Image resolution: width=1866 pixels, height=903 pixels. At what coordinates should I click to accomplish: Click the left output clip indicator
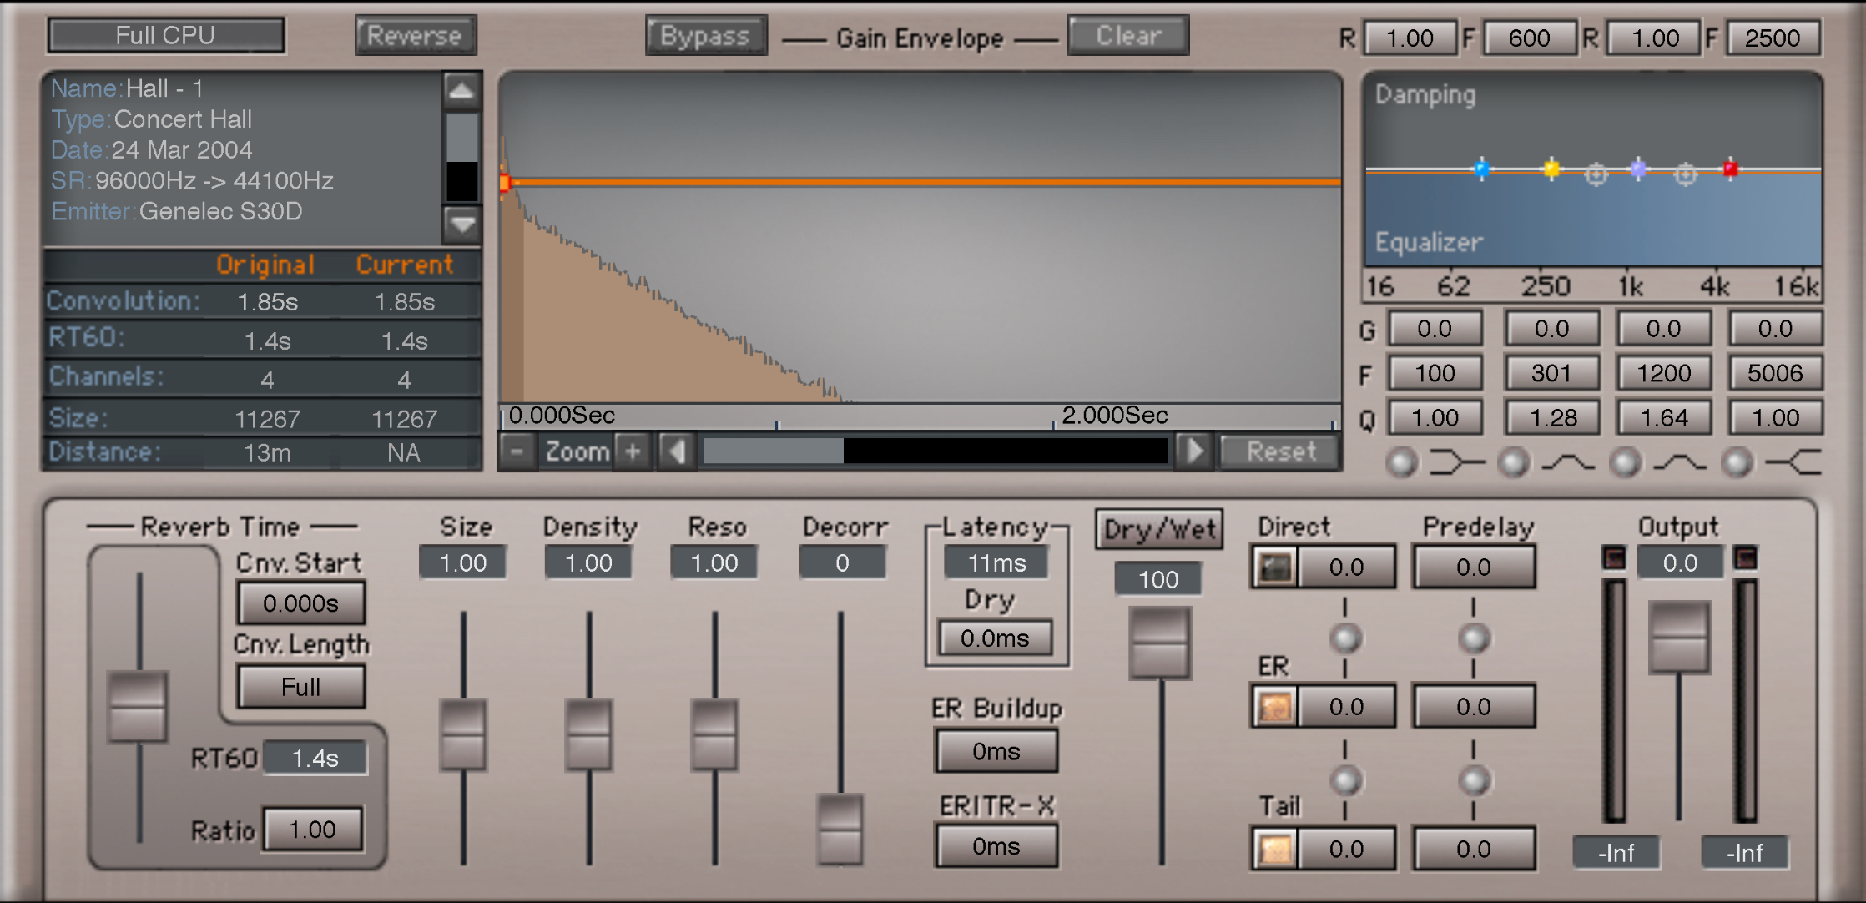click(1614, 557)
